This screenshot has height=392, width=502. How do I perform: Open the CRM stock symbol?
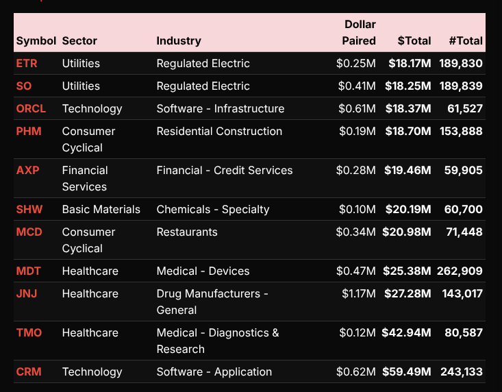coord(29,372)
